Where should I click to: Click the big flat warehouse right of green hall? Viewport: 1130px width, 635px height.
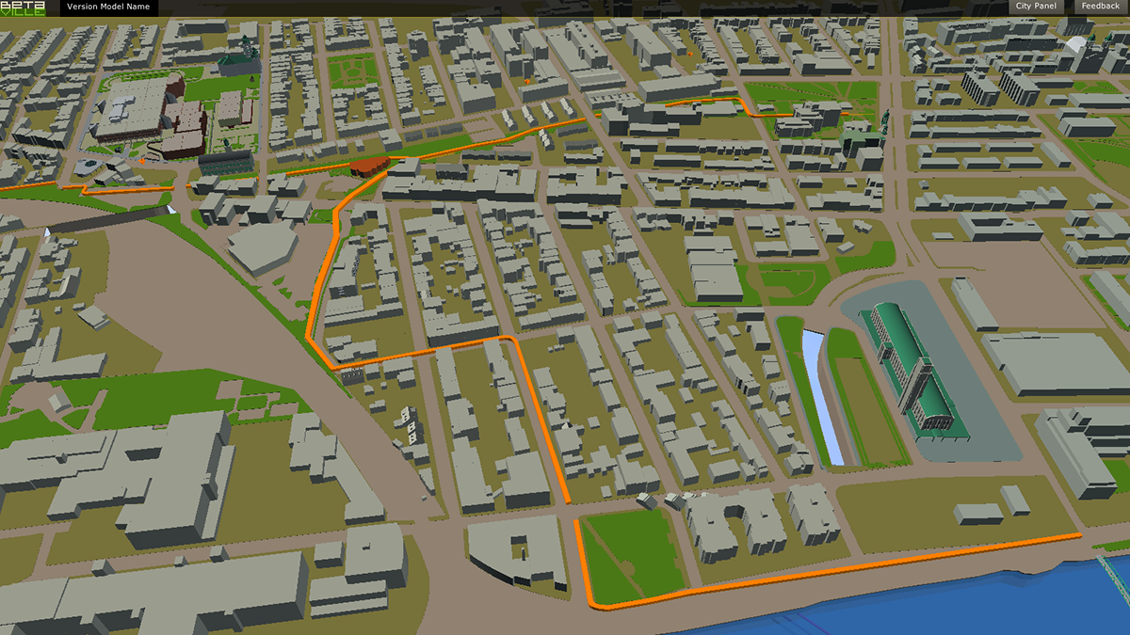[1055, 362]
